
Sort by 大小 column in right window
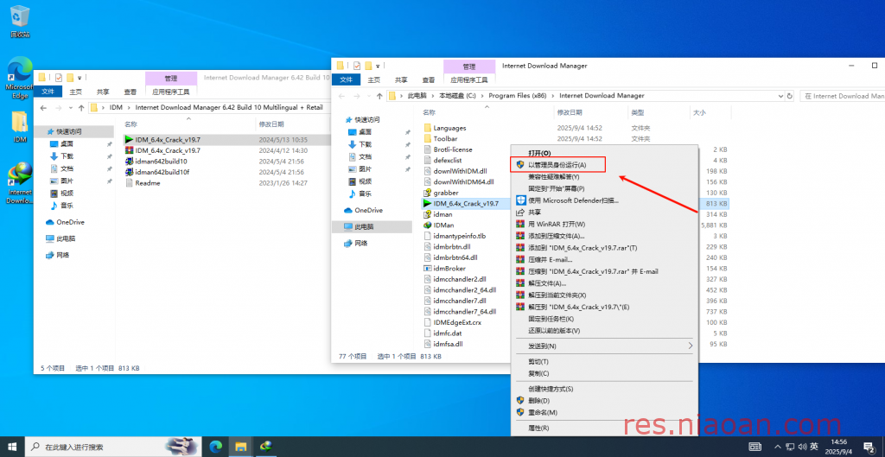[x=698, y=113]
